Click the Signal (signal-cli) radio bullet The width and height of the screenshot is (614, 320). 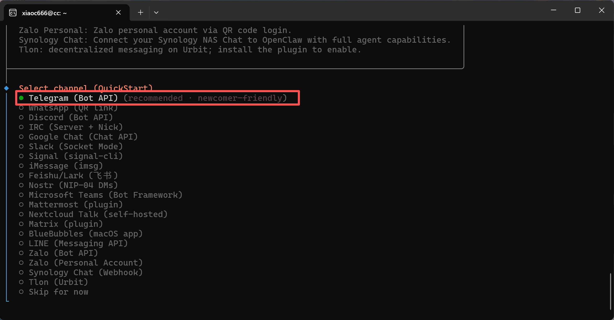pyautogui.click(x=21, y=156)
